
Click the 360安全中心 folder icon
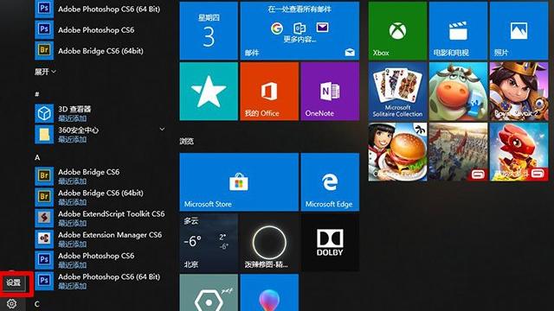pyautogui.click(x=44, y=135)
